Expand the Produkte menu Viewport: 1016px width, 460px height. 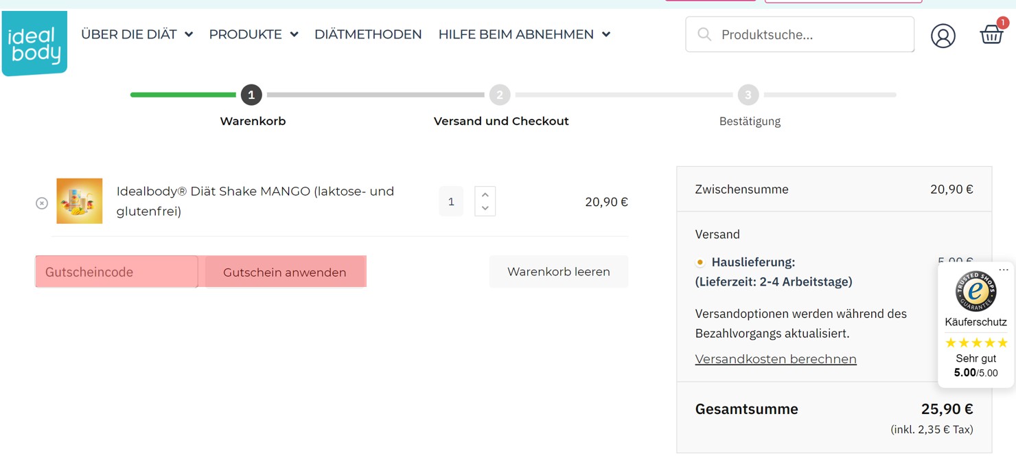click(x=253, y=34)
